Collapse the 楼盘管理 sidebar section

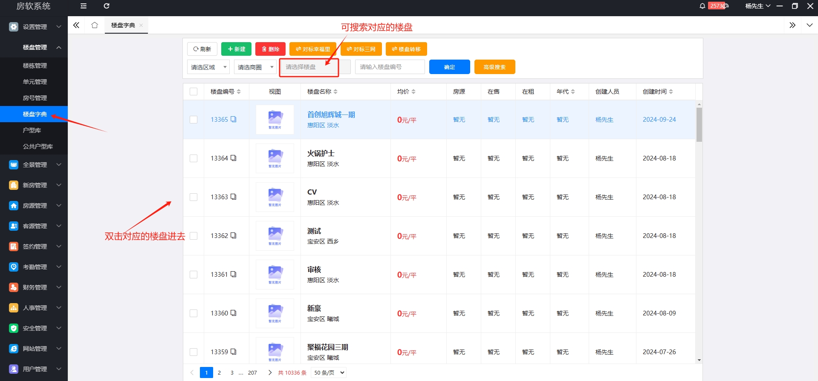point(59,47)
